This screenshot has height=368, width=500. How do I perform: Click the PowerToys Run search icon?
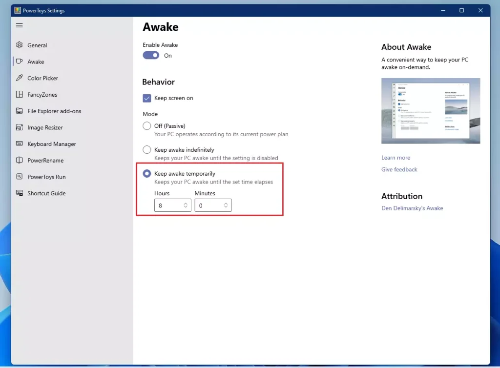pos(20,177)
